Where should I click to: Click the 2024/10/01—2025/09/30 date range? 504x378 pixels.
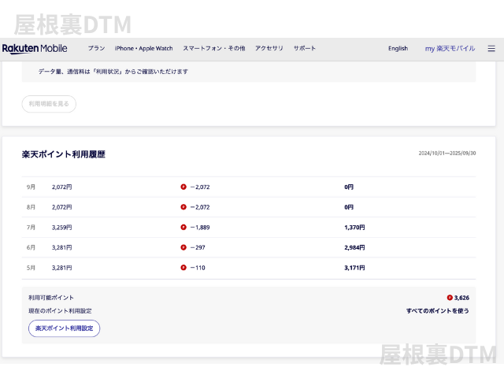447,154
